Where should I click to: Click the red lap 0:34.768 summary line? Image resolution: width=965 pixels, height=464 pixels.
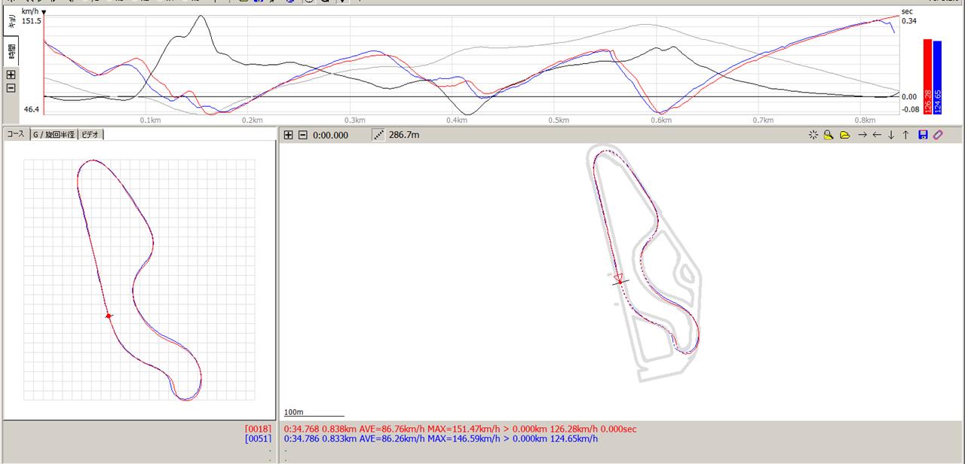pyautogui.click(x=461, y=429)
